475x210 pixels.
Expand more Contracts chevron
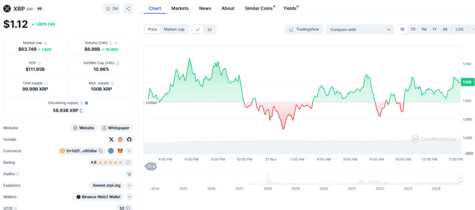pos(129,151)
